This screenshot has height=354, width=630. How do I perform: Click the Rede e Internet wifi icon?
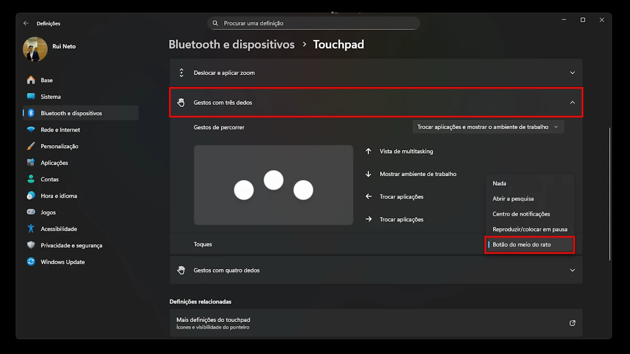pyautogui.click(x=31, y=130)
